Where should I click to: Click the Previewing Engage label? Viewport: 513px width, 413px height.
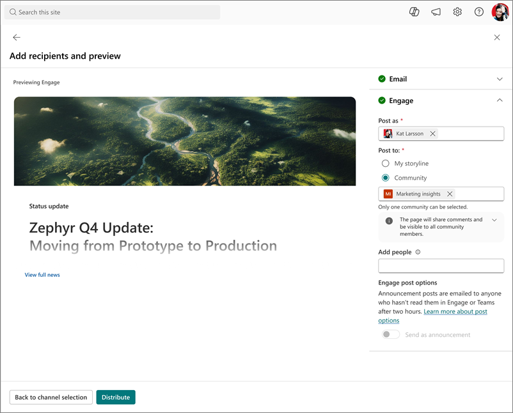[x=36, y=82]
